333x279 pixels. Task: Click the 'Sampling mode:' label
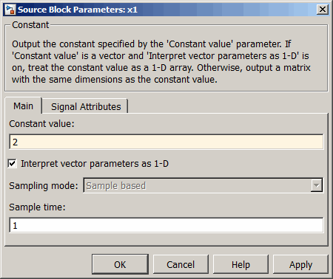[x=44, y=185]
